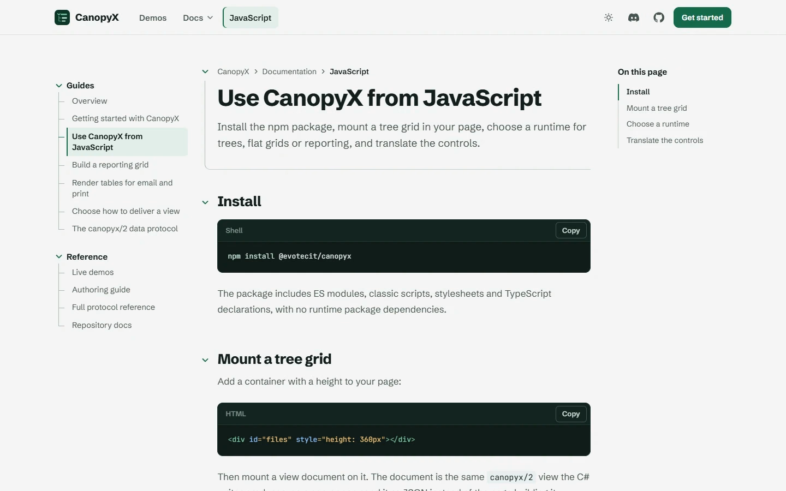
Task: Open the Demos nav item
Action: pyautogui.click(x=153, y=17)
